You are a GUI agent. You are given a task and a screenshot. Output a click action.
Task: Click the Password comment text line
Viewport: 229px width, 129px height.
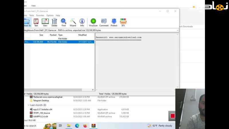119,37
